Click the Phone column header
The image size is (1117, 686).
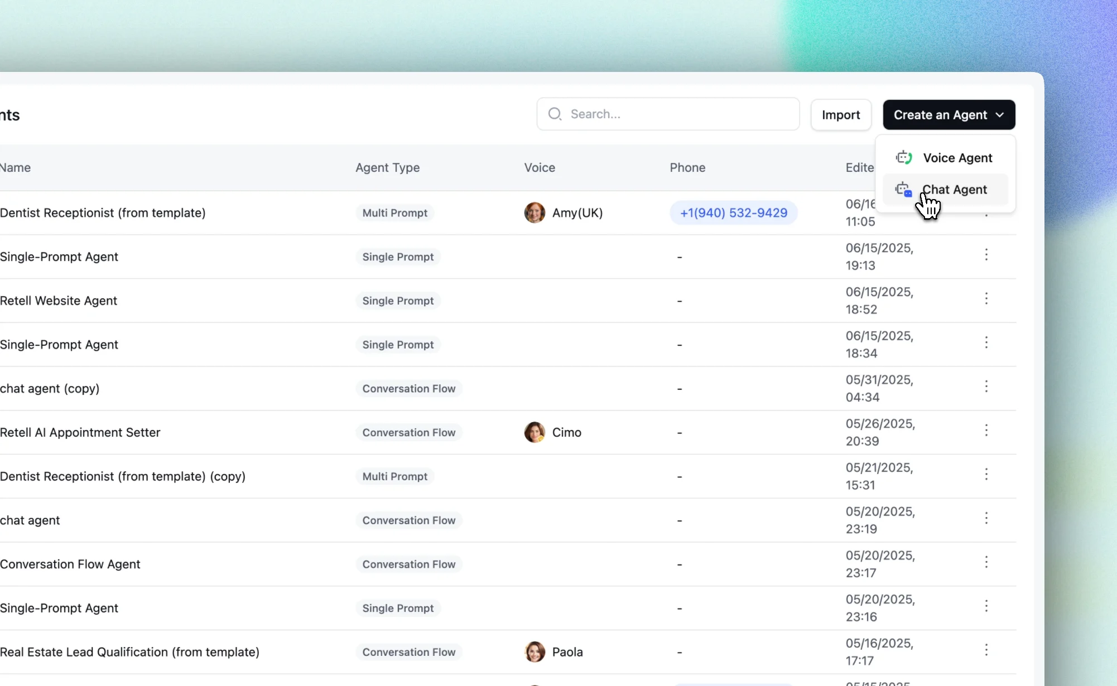687,168
